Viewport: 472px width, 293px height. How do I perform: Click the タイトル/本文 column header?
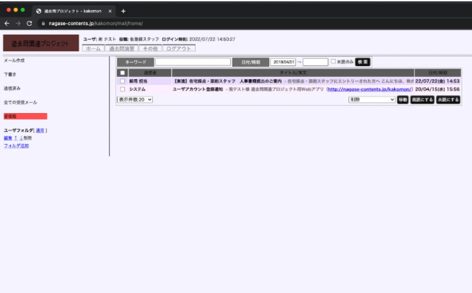(293, 73)
